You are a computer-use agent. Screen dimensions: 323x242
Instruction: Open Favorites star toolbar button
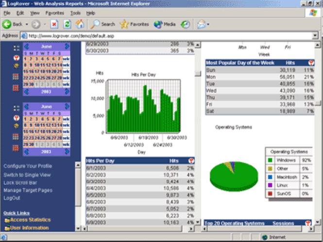[x=134, y=24]
